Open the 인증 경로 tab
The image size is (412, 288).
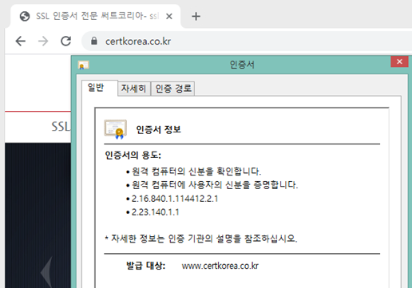tap(173, 89)
